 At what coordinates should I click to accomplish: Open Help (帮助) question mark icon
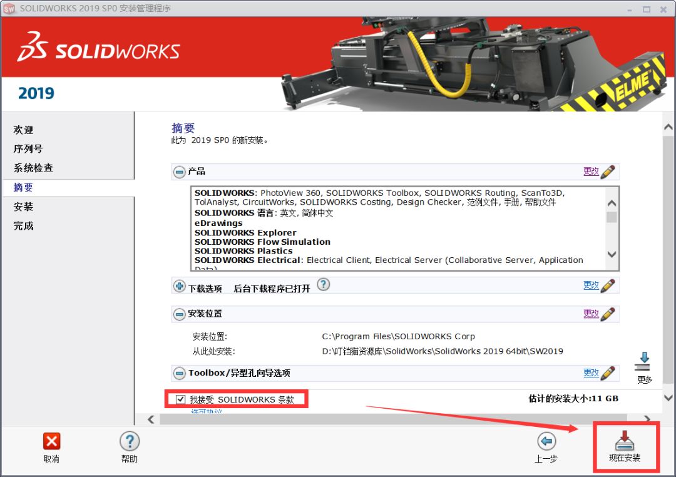(130, 441)
